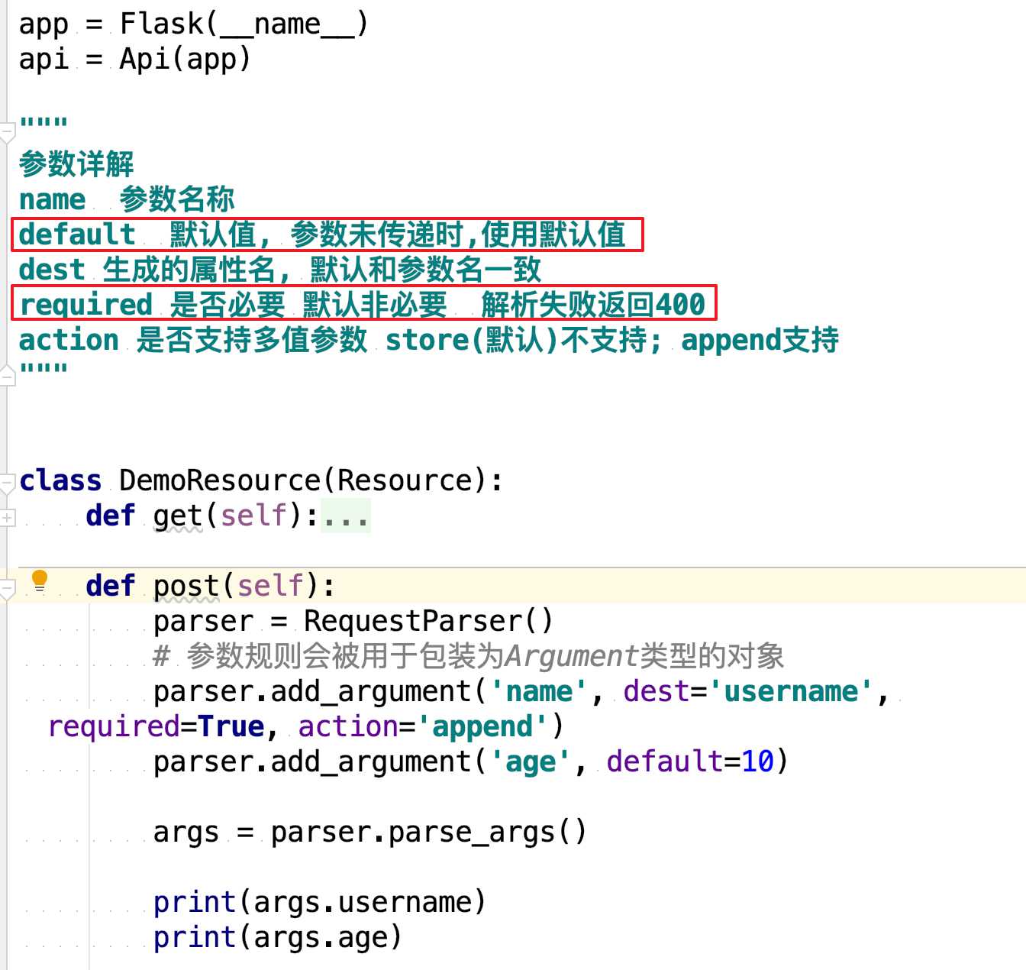The width and height of the screenshot is (1026, 970).
Task: Click the text 'app = Flask(__name__)'
Action: coord(194,24)
